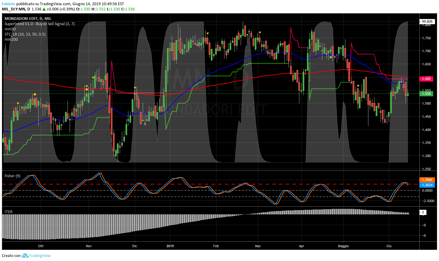Image resolution: width=439 pixels, height=261 pixels.
Task: Click the '2019' label on the time axis
Action: point(170,246)
